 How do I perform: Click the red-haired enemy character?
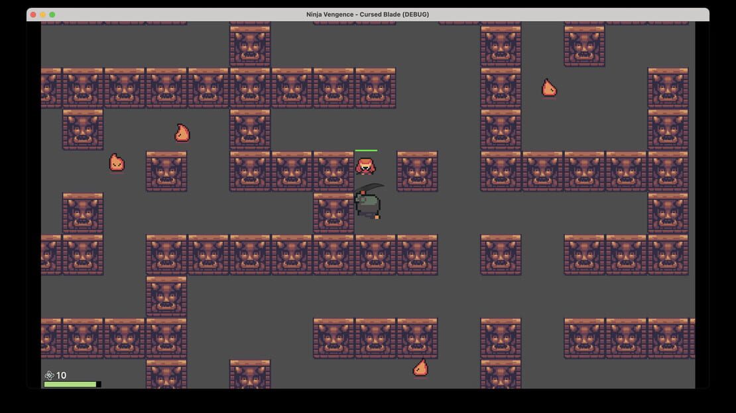[x=365, y=166]
